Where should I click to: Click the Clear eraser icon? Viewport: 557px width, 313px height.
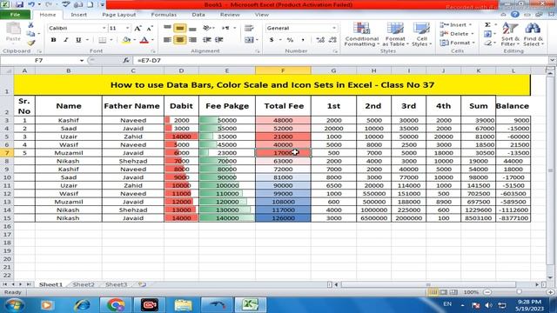(x=487, y=43)
